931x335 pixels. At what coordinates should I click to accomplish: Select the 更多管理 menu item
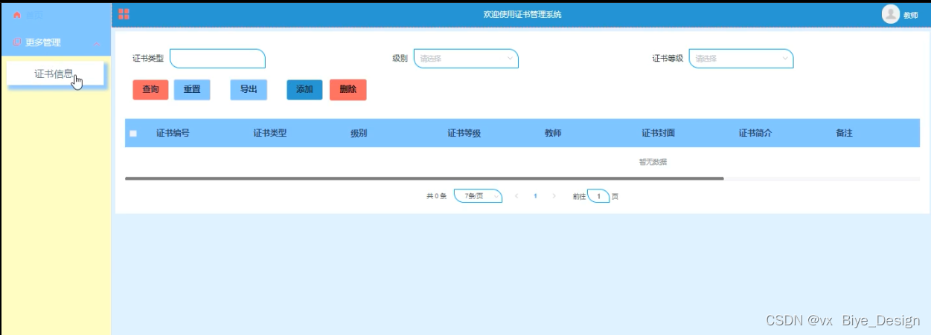[56, 42]
